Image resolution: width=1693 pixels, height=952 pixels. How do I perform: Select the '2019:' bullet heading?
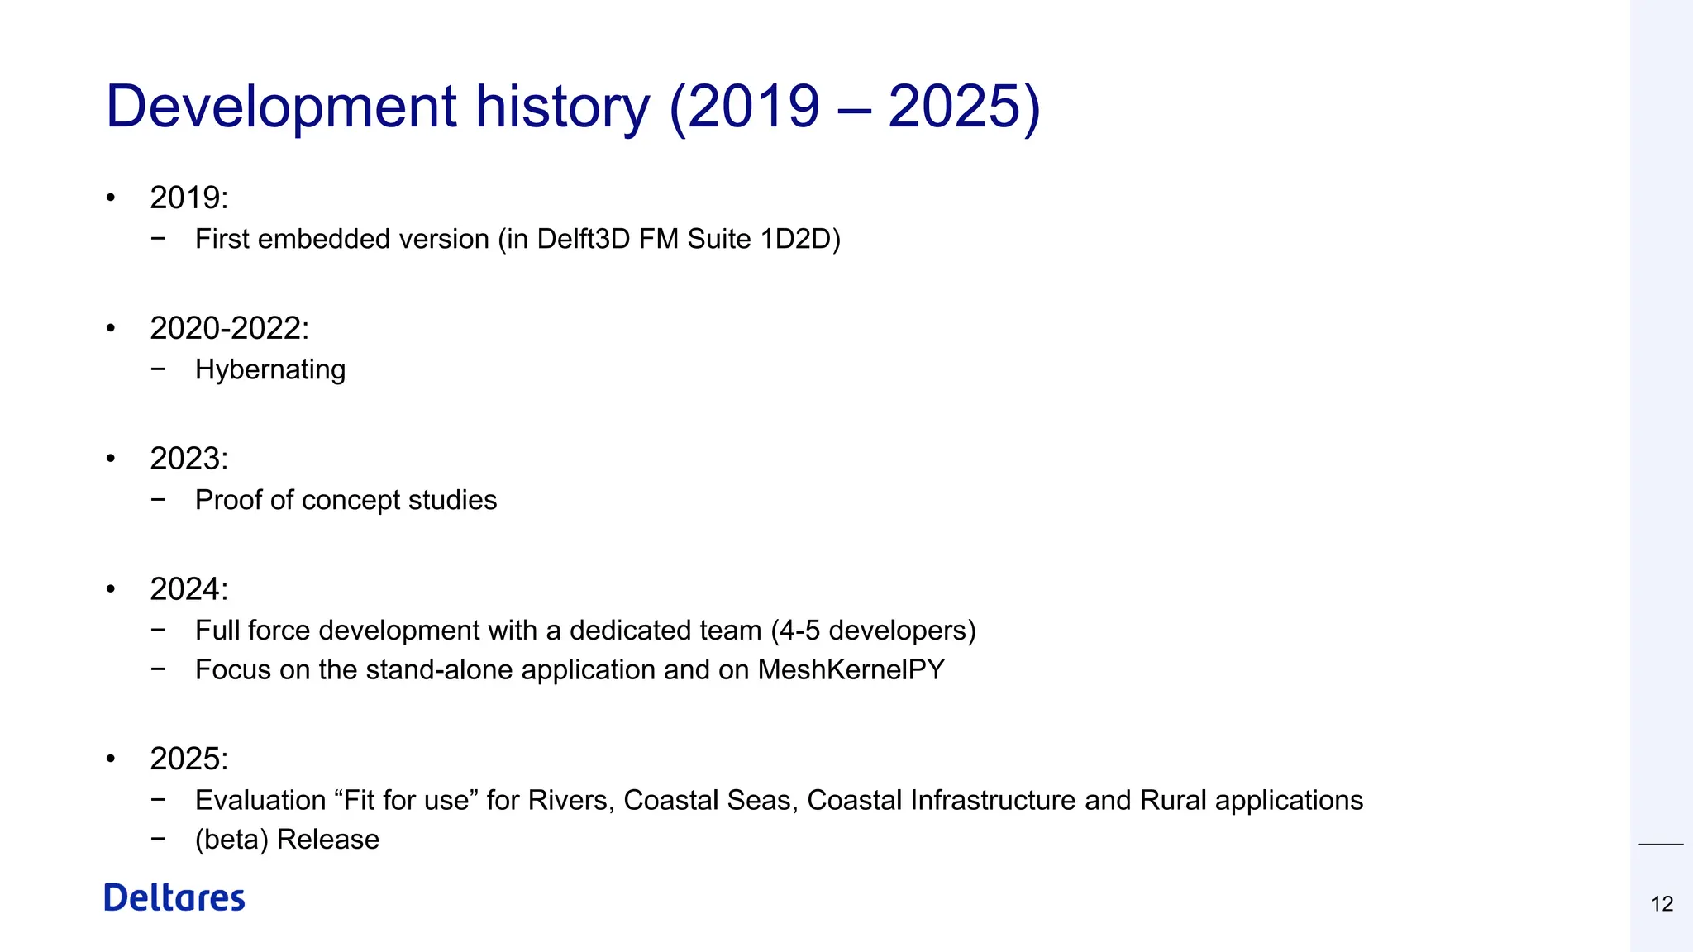[x=189, y=198]
